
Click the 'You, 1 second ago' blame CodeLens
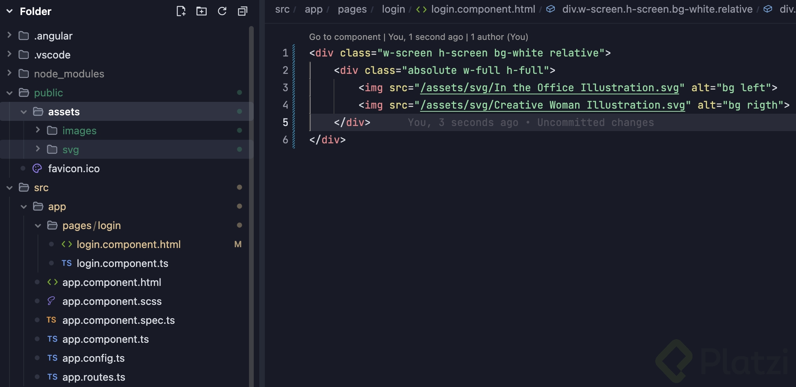pyautogui.click(x=426, y=37)
